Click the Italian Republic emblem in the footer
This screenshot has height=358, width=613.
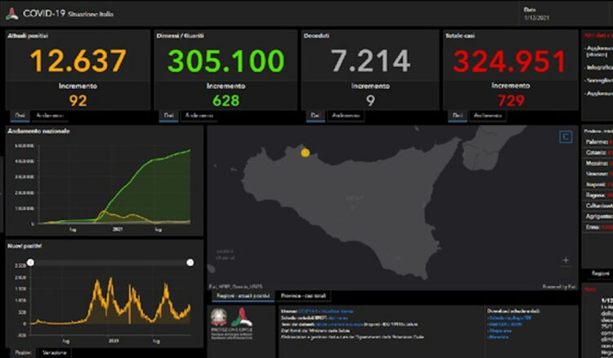220,316
